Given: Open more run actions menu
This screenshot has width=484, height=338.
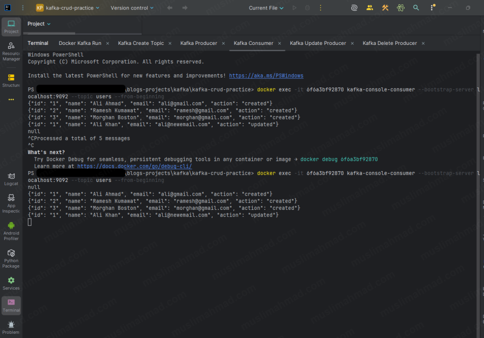Looking at the screenshot, I should click(320, 8).
